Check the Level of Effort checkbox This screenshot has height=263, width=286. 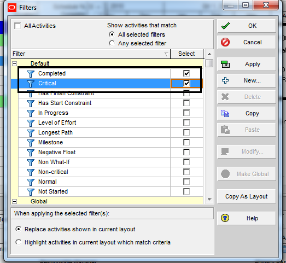186,122
